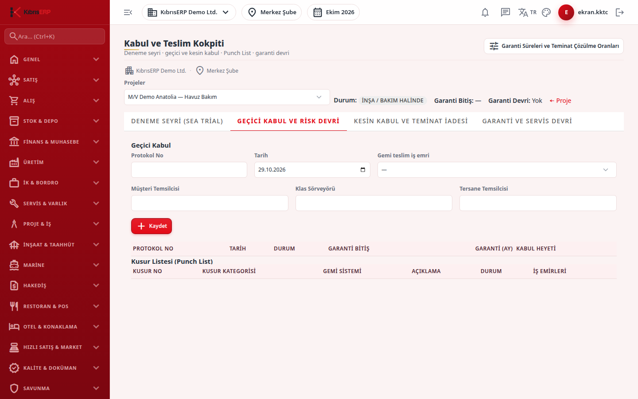
Task: Click the STOK & DEPO box icon
Action: tap(14, 121)
